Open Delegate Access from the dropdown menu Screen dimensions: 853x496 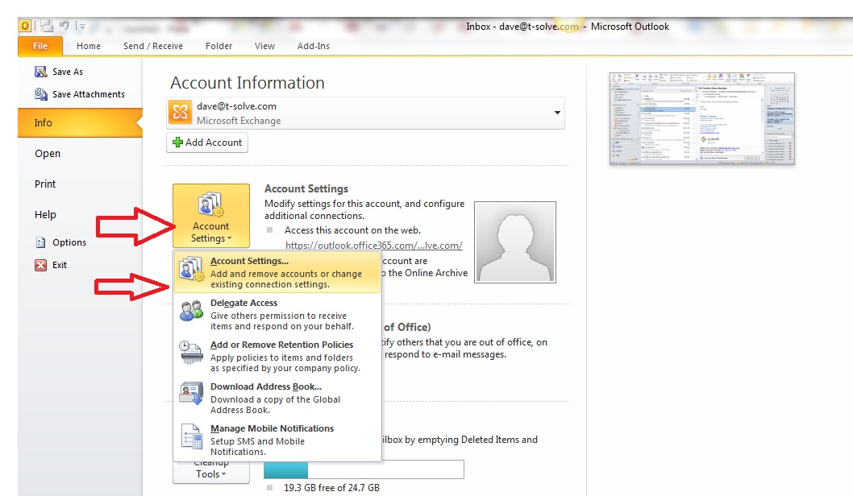243,303
